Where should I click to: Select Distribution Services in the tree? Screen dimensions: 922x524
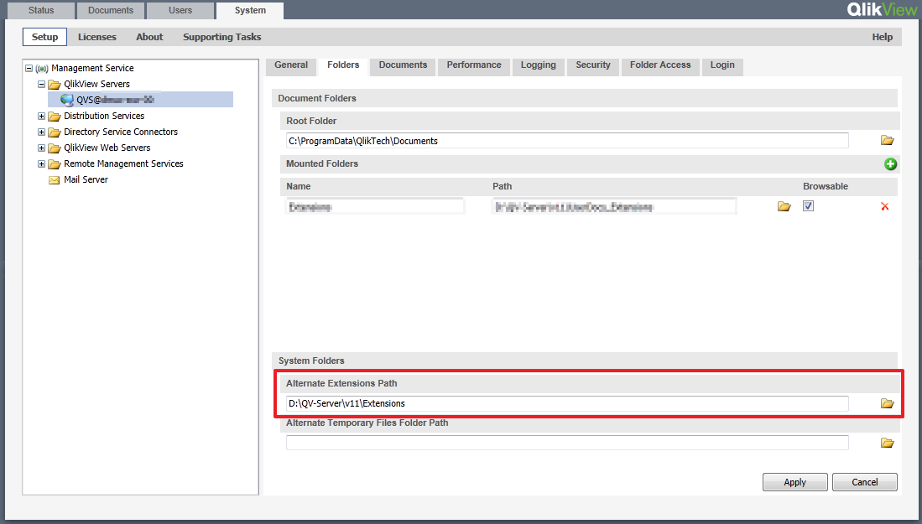point(104,116)
